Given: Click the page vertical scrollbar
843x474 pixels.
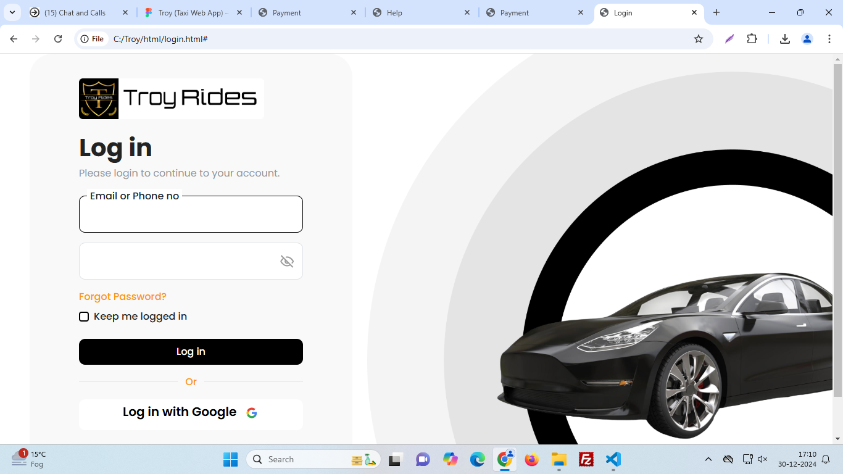Looking at the screenshot, I should pos(837,228).
